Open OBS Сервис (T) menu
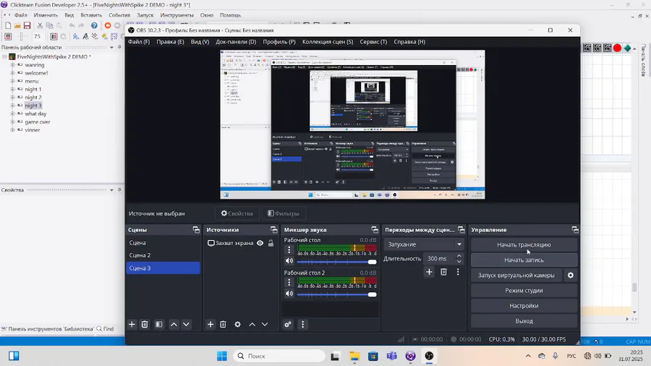This screenshot has height=366, width=651. point(373,42)
